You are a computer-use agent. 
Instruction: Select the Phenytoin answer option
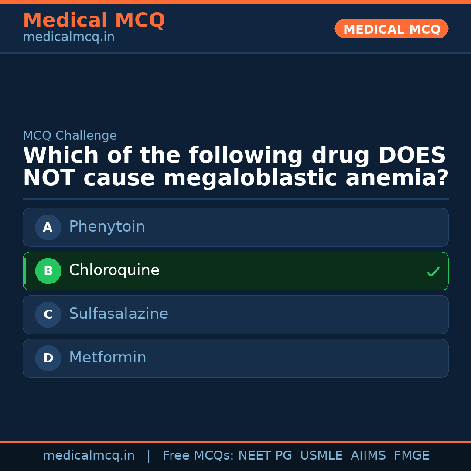click(x=235, y=227)
